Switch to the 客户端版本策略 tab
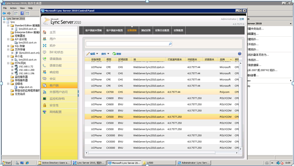The width and height of the screenshot is (294, 166). coord(93,30)
